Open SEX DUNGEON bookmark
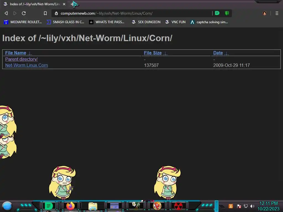 coord(146,22)
